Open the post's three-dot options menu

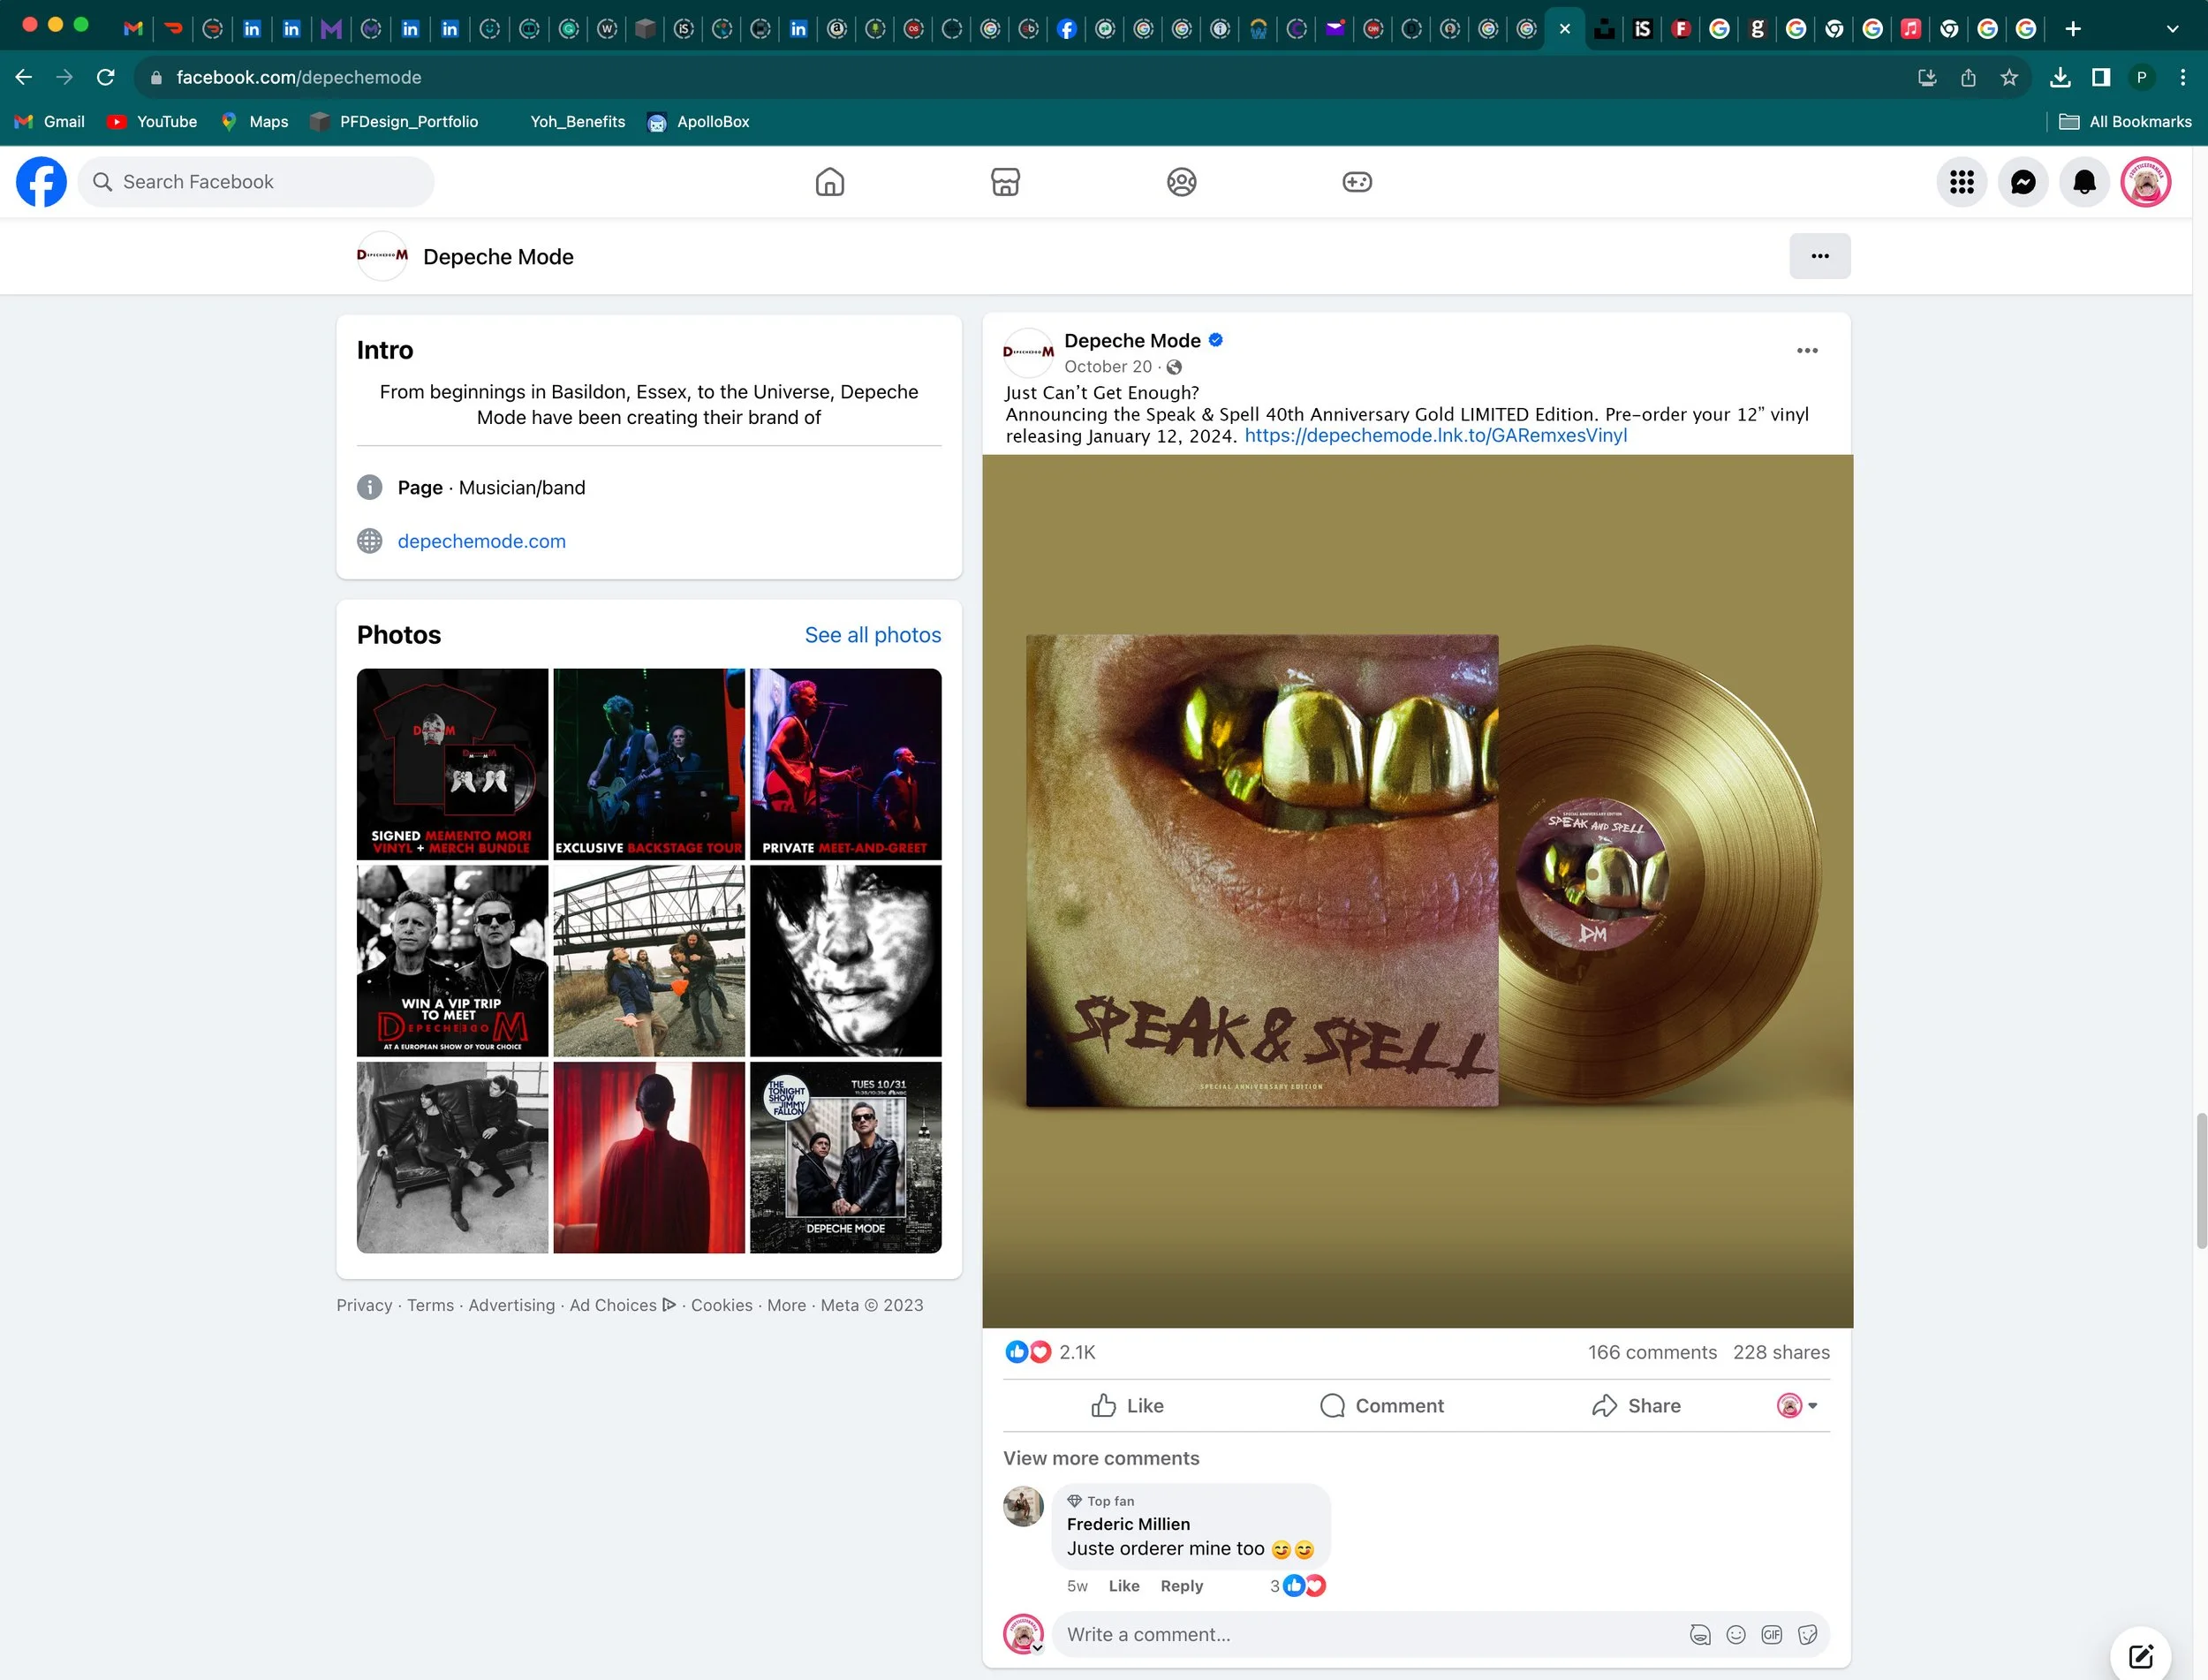tap(1807, 350)
